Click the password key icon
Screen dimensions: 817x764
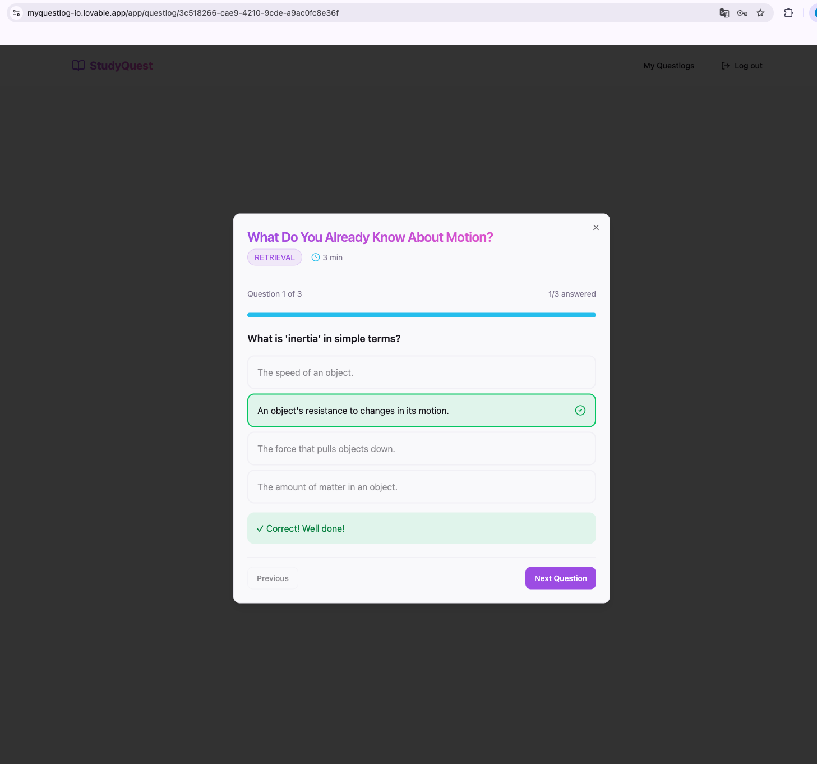pos(742,13)
